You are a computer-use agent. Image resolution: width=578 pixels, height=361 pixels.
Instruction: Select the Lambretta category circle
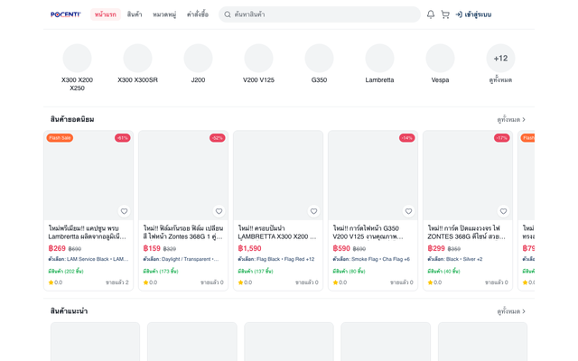(x=379, y=58)
